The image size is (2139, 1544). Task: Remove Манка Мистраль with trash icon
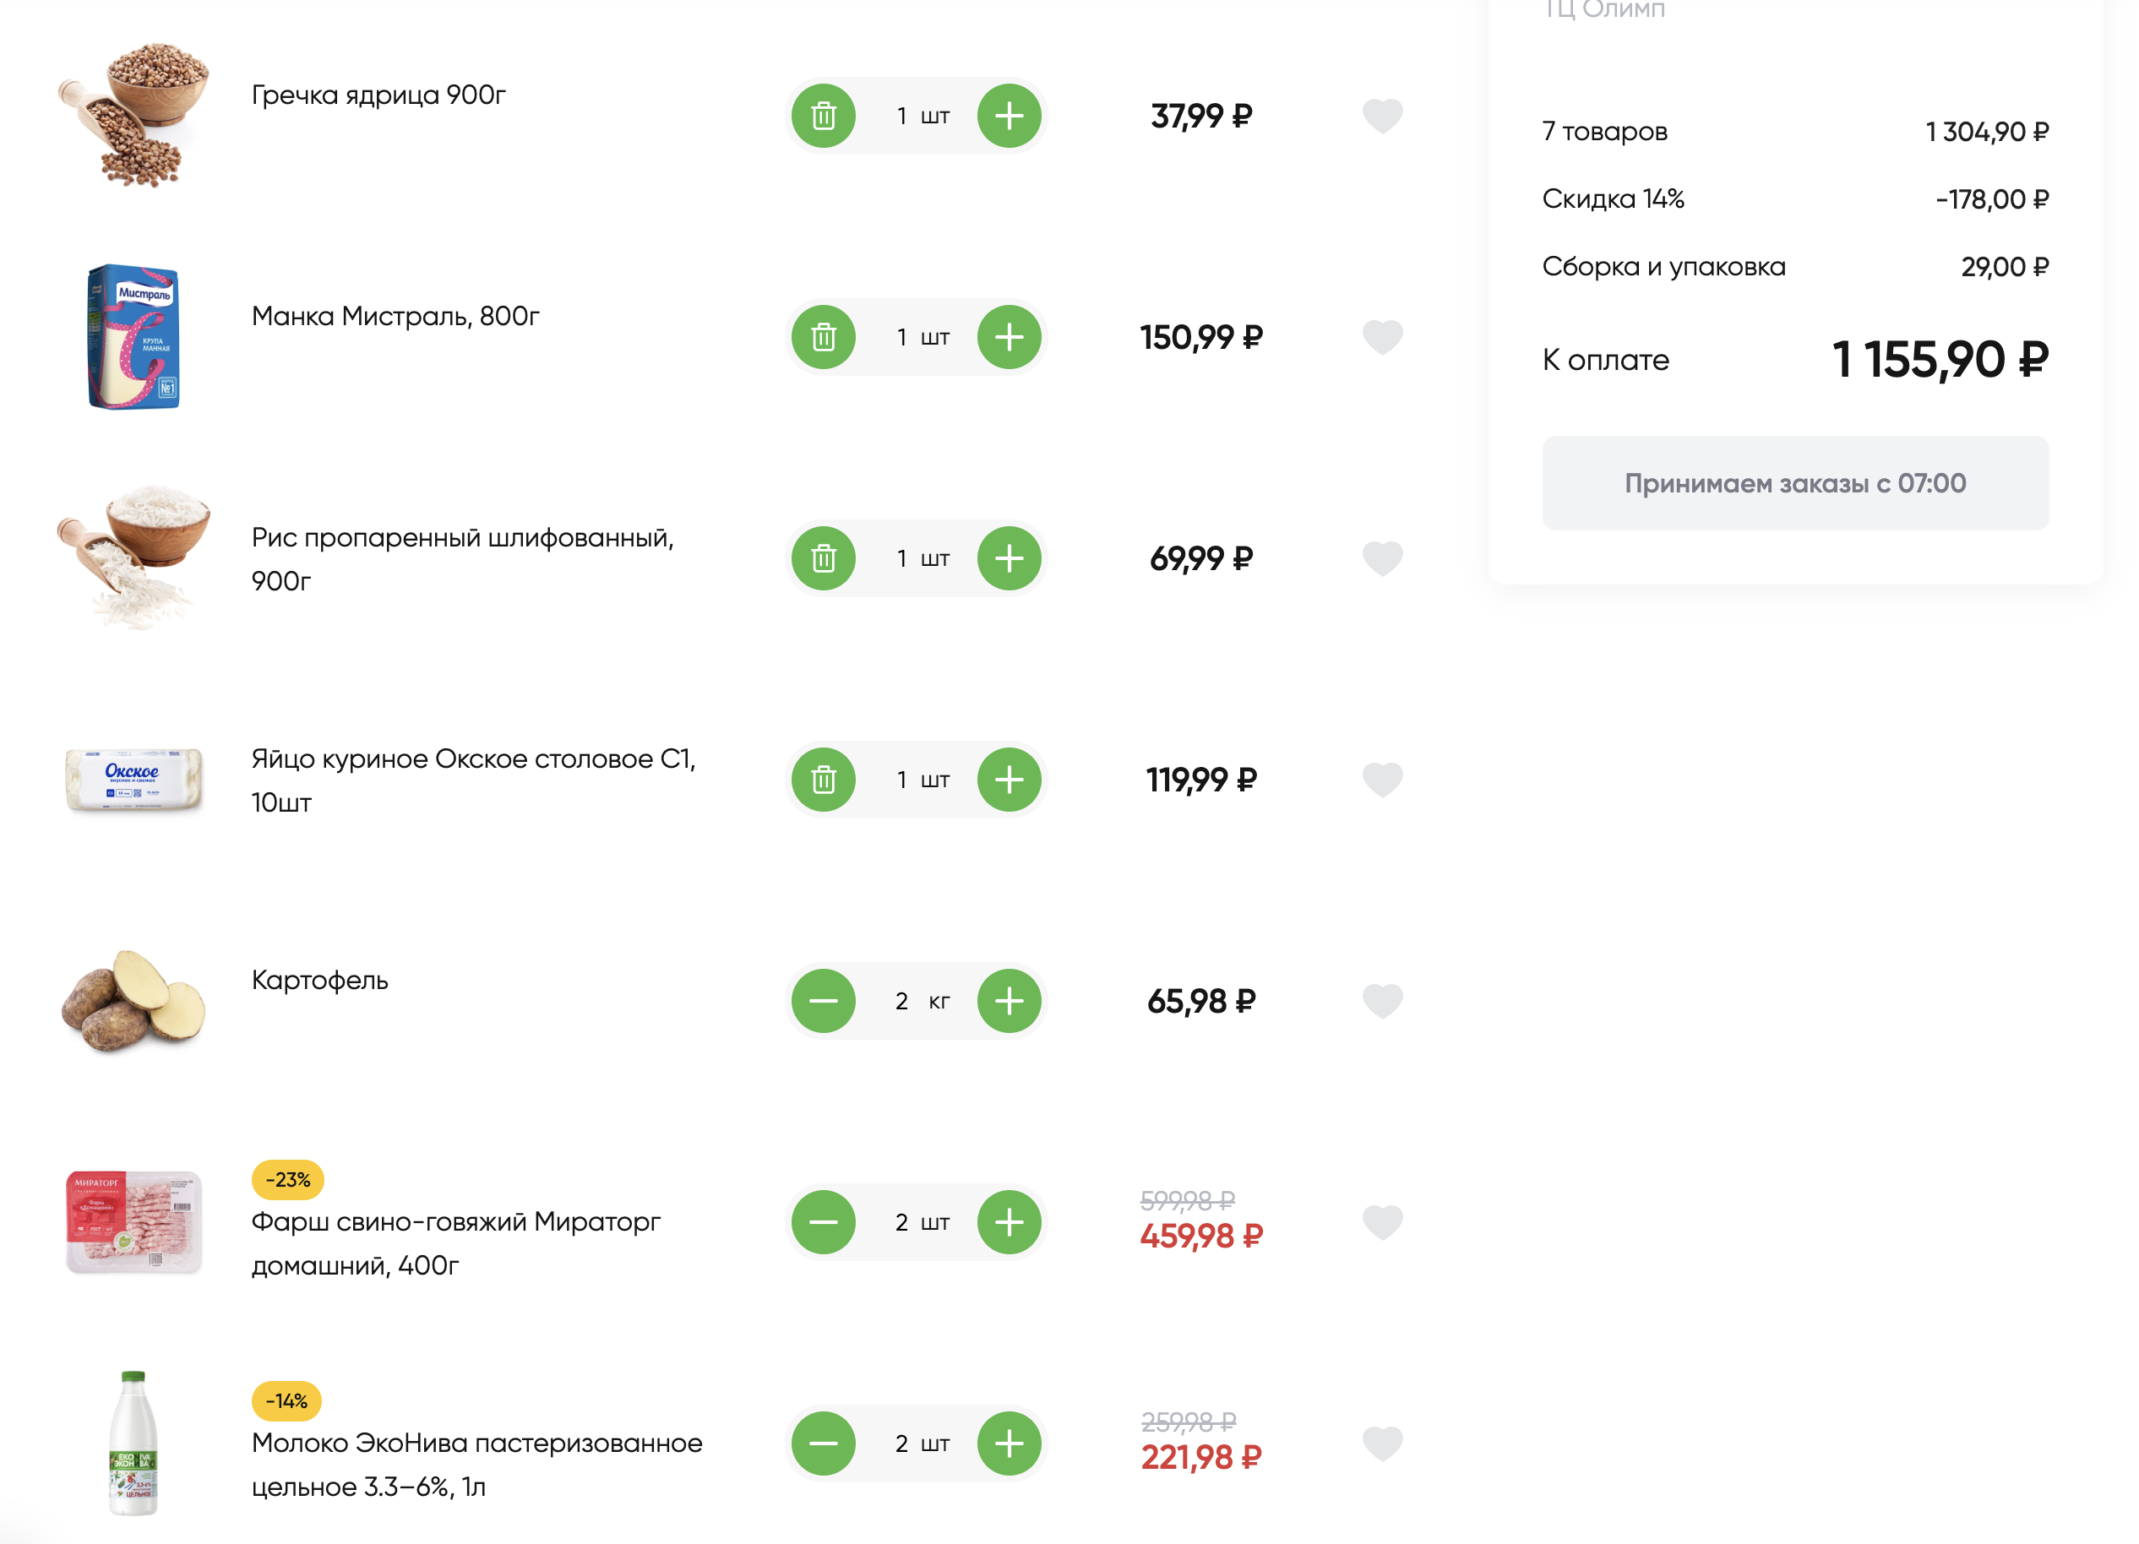pos(824,338)
